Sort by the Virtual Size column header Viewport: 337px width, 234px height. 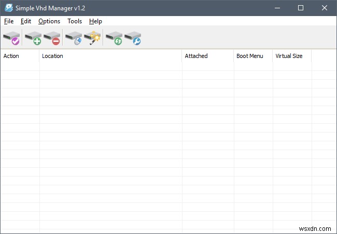[x=292, y=56]
